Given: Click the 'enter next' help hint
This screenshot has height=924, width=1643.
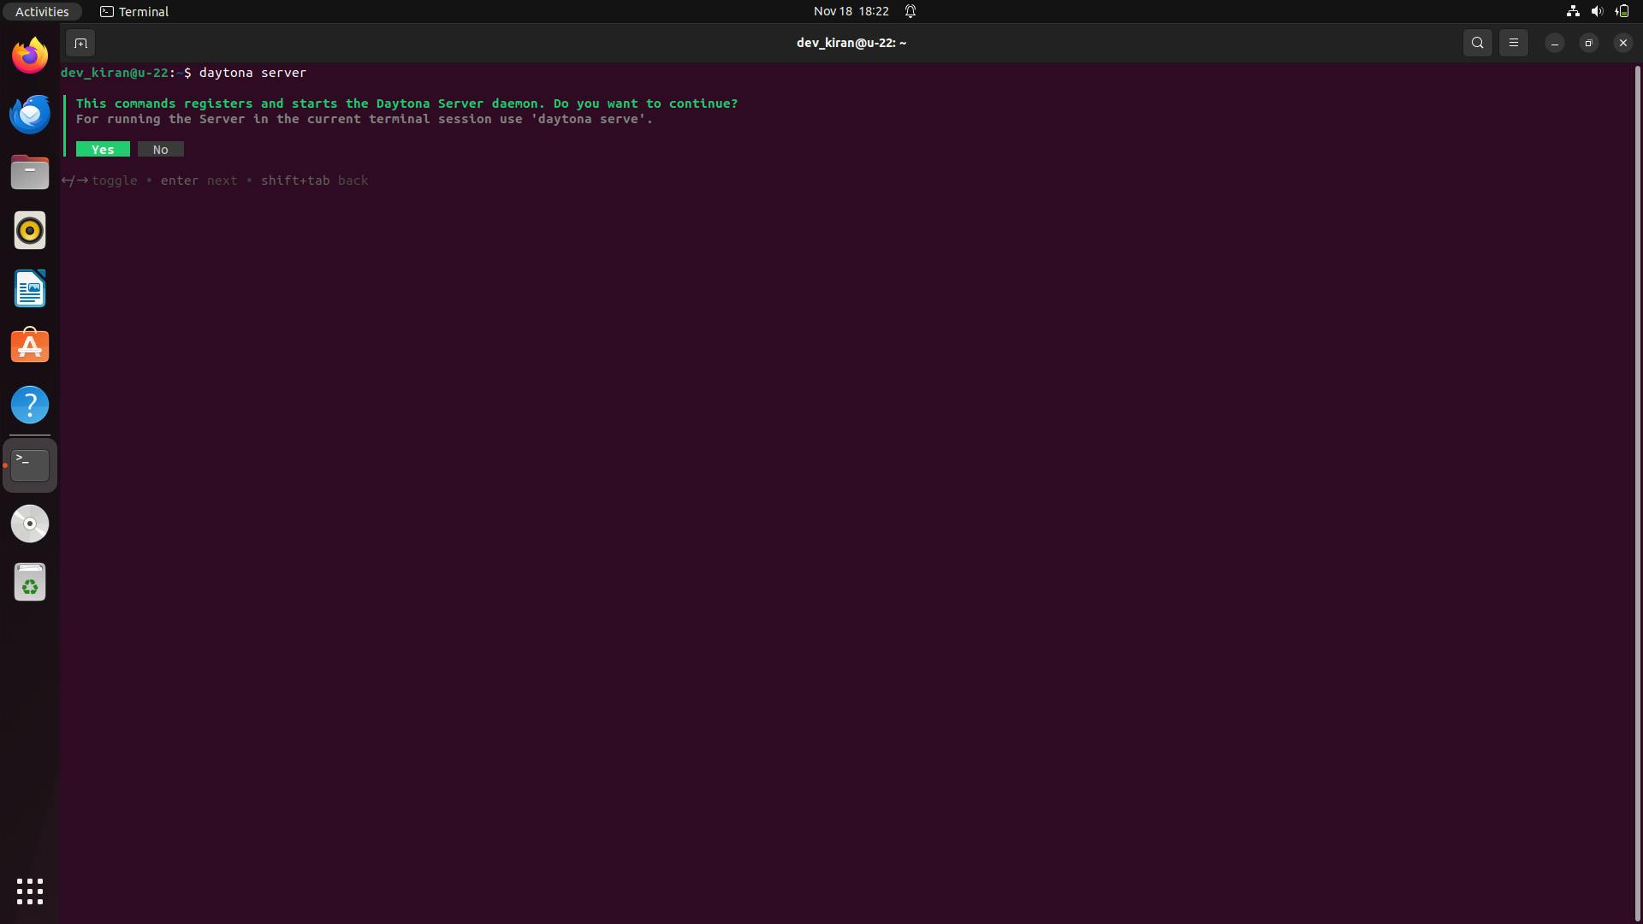Looking at the screenshot, I should point(199,181).
